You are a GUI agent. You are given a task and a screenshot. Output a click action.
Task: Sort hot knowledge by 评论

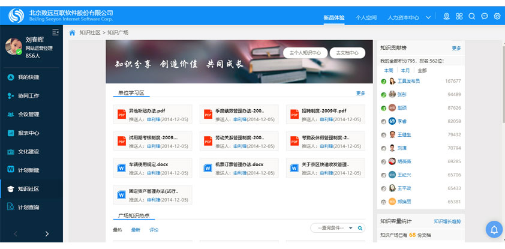(154, 230)
